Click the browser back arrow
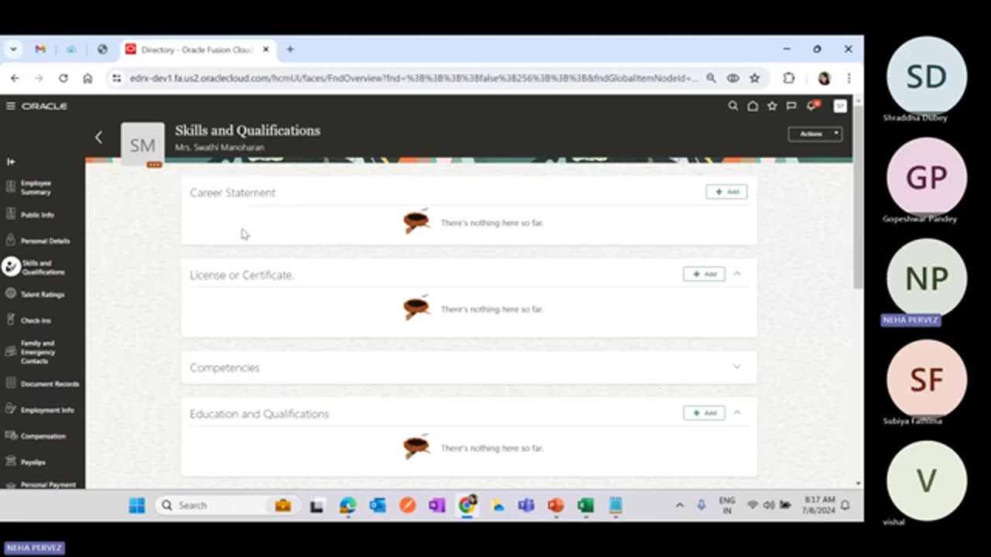This screenshot has height=557, width=991. point(15,78)
